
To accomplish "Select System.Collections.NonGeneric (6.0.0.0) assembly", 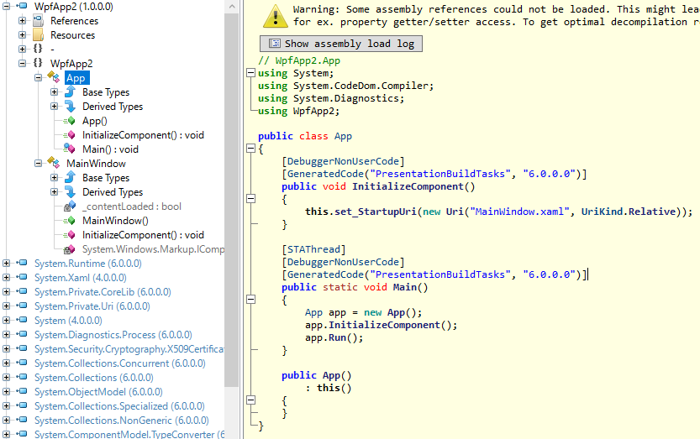I will (121, 421).
